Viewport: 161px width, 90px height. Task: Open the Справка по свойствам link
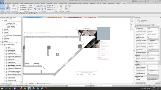point(140,83)
